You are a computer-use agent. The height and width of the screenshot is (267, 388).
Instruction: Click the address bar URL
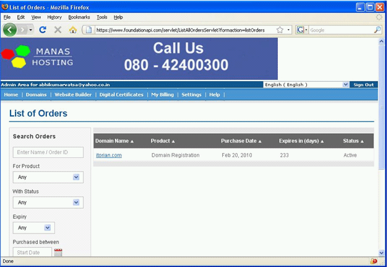181,30
